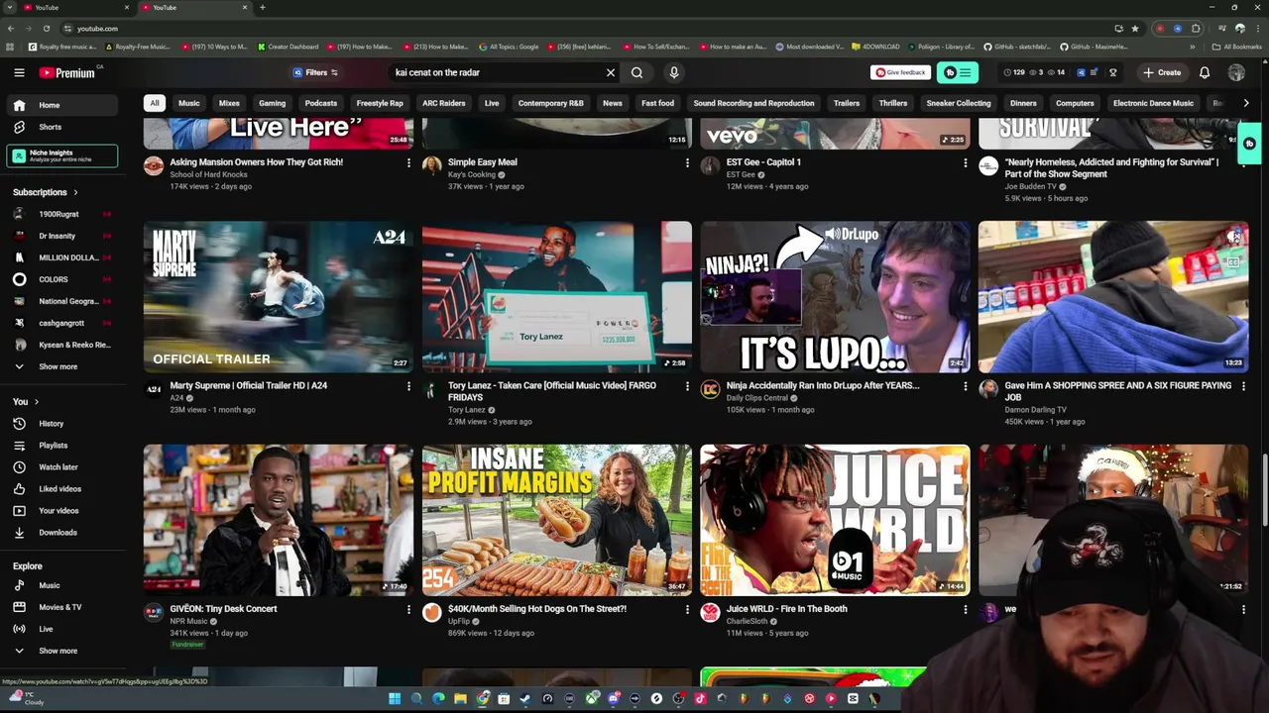This screenshot has width=1269, height=713.
Task: Open the Niche insights panel
Action: (x=62, y=155)
